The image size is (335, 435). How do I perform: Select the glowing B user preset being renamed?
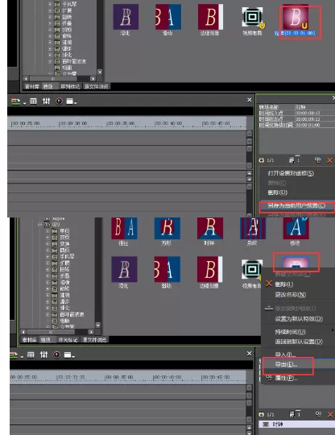(296, 17)
